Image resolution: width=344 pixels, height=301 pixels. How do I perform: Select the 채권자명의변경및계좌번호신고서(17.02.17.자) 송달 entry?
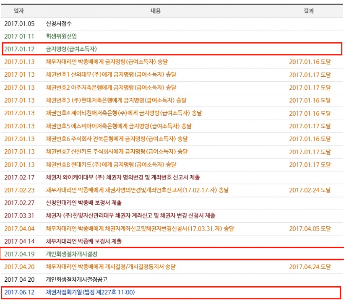click(137, 190)
